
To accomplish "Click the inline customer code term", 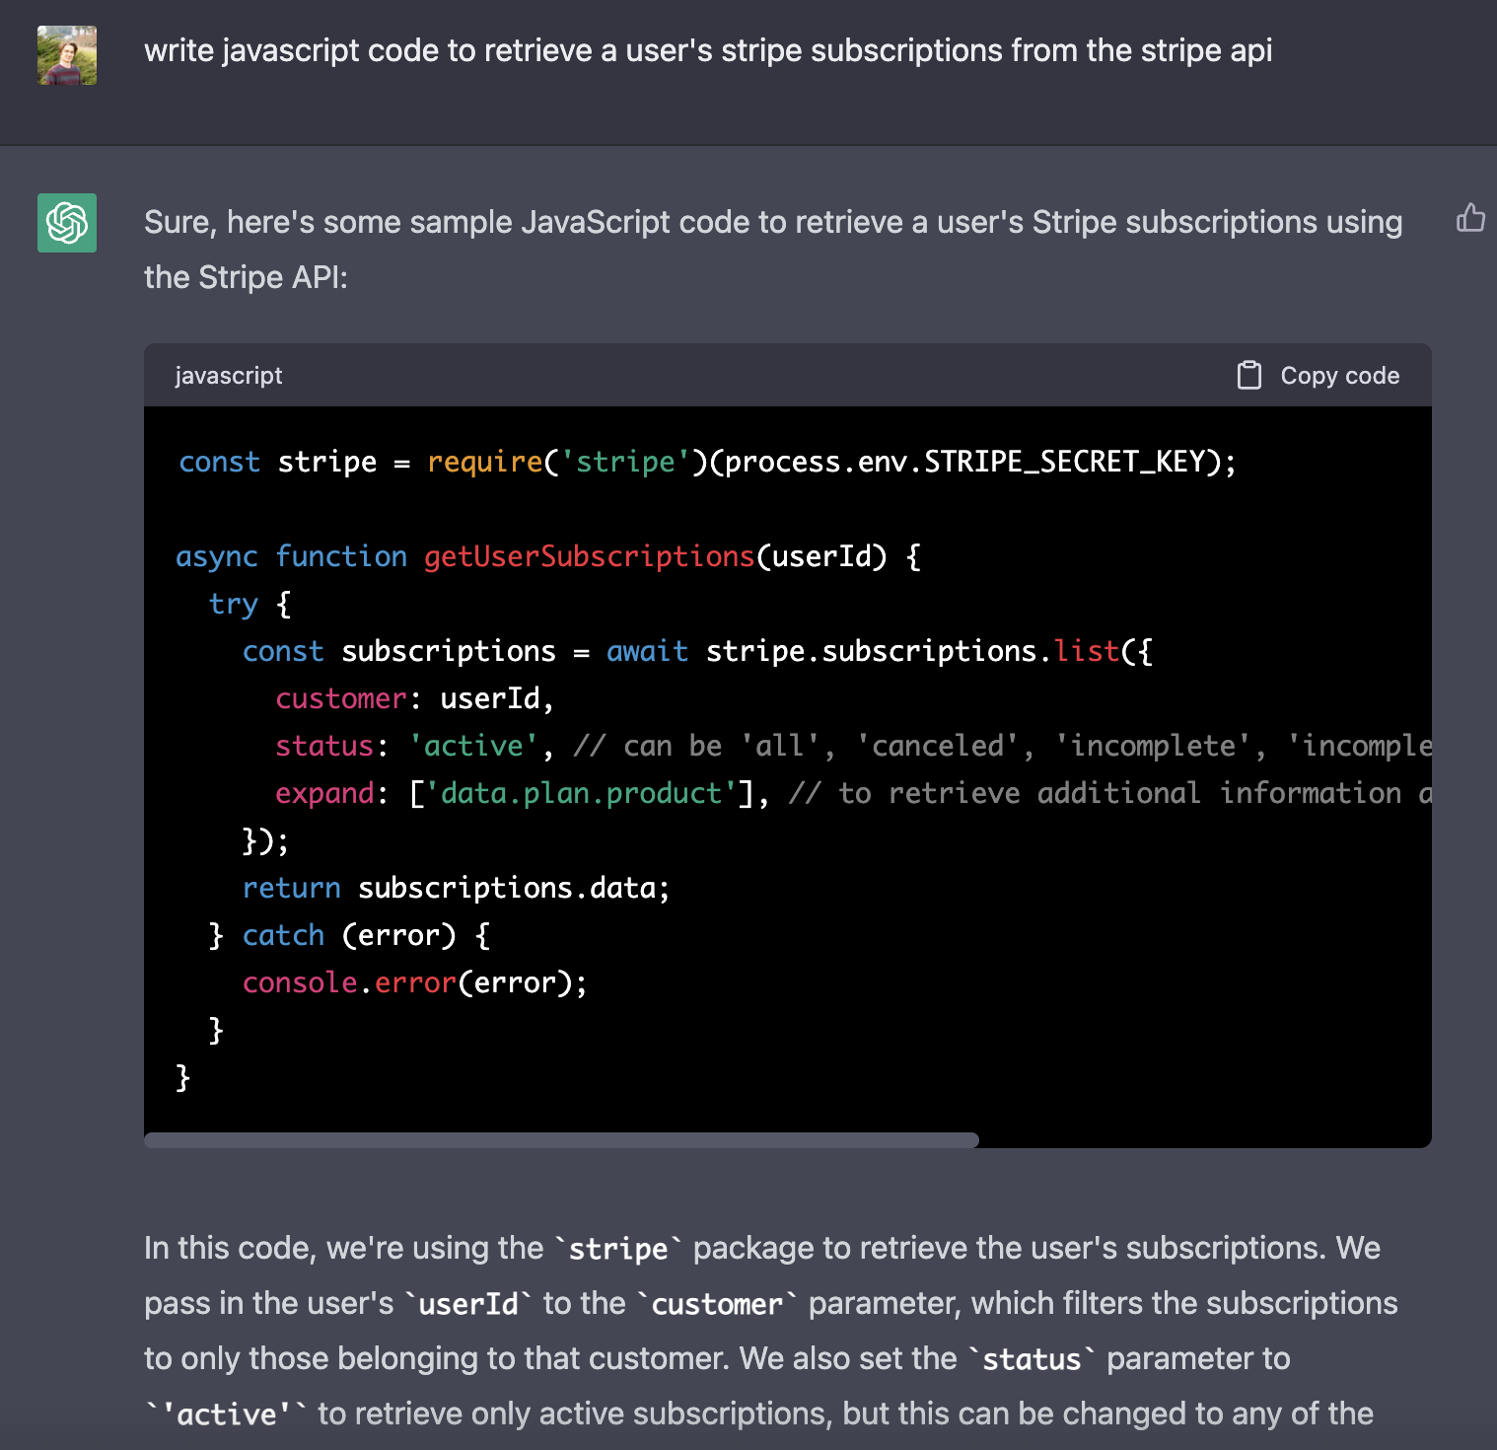I will coord(717,1304).
